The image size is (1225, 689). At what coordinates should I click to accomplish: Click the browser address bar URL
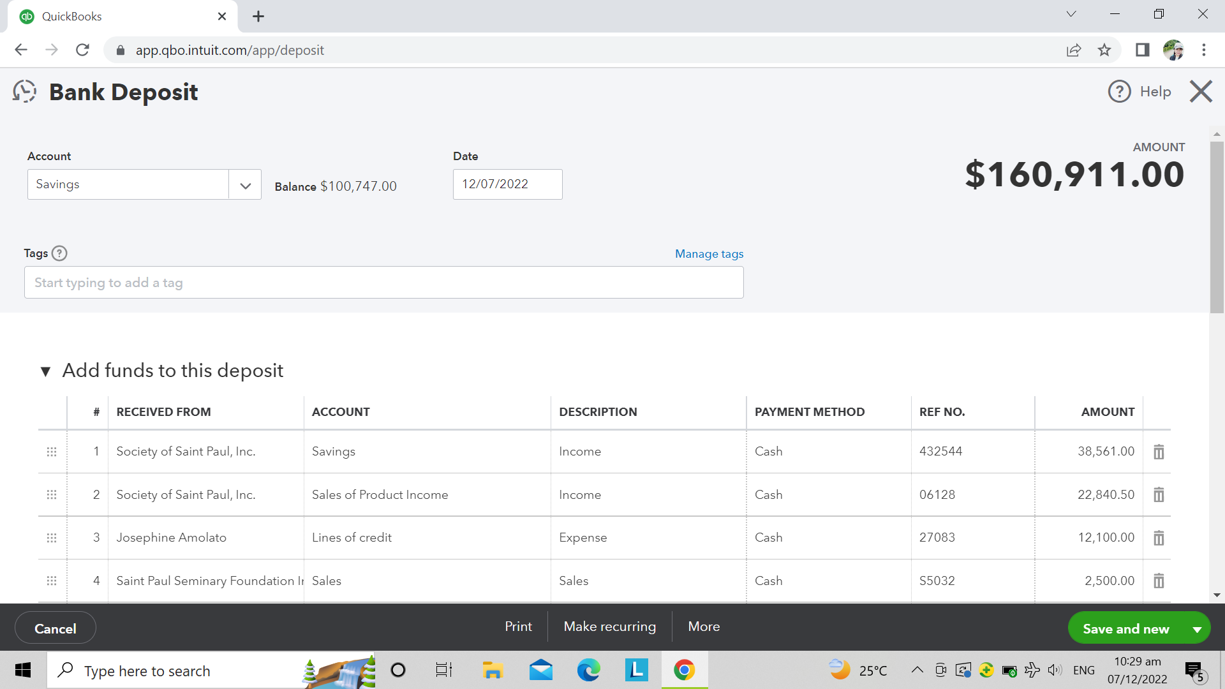(x=229, y=50)
